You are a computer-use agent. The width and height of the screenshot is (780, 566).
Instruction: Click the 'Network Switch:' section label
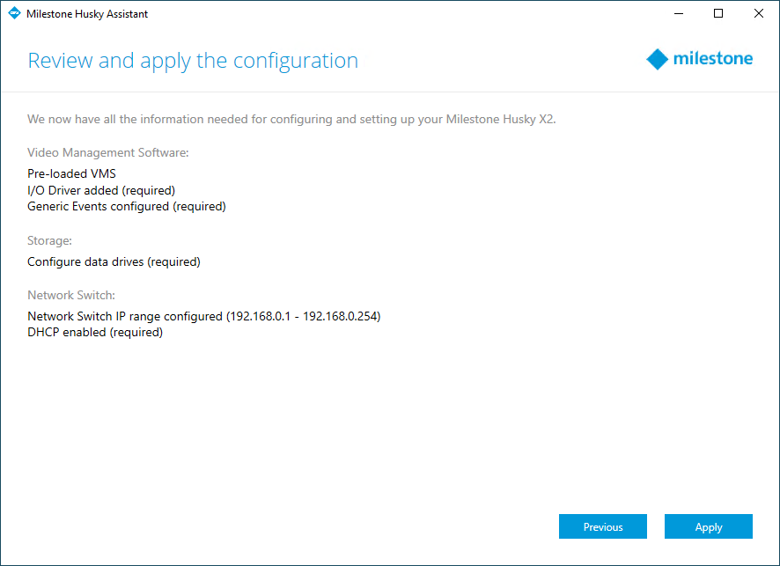point(71,295)
